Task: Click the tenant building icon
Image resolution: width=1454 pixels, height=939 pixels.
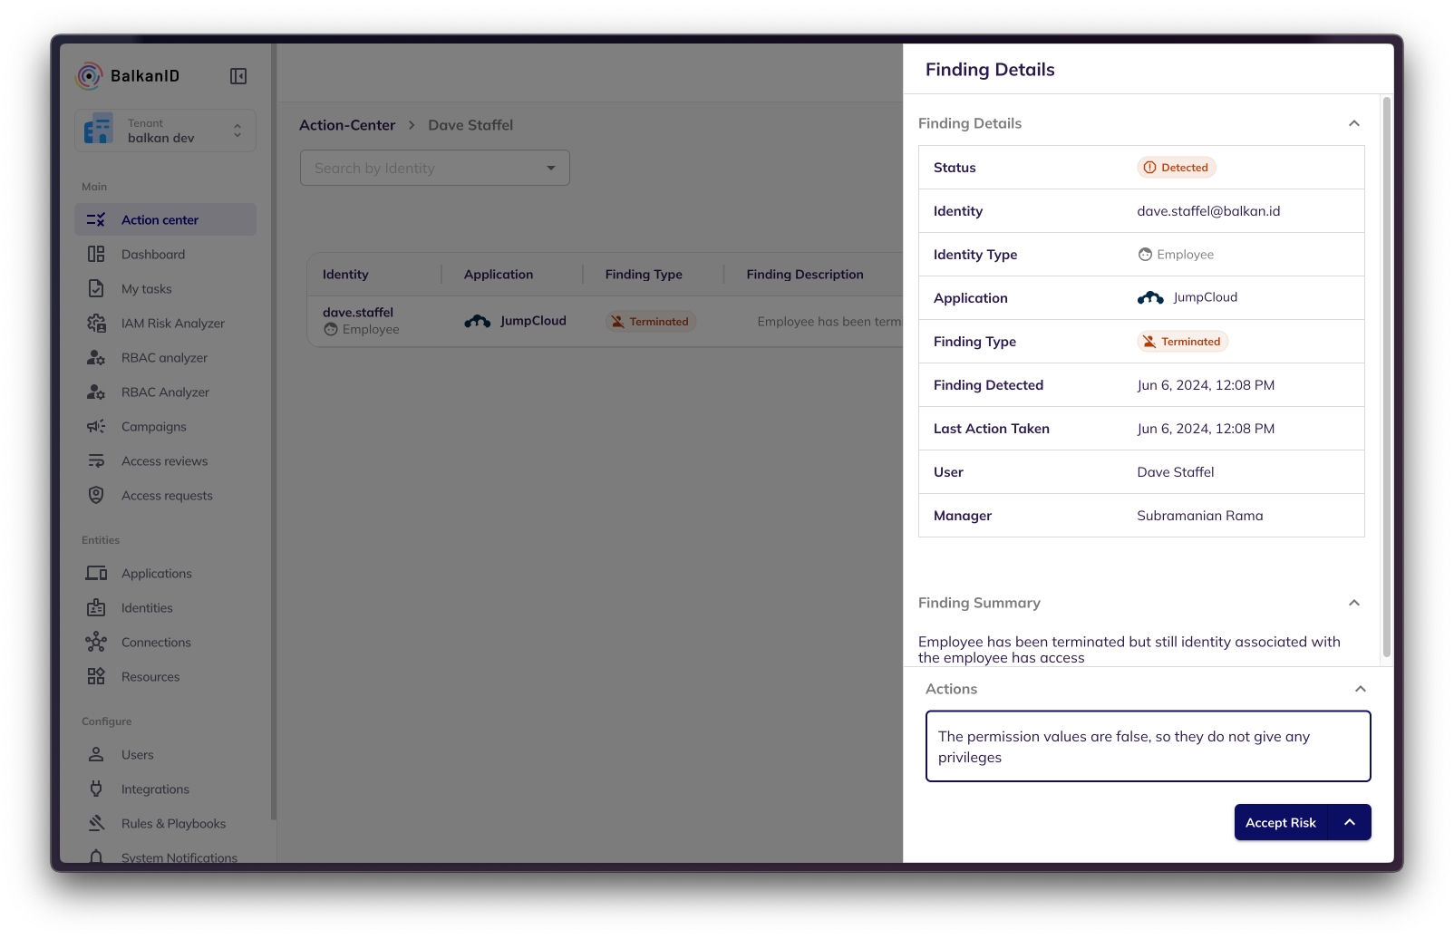Action: pos(98,130)
